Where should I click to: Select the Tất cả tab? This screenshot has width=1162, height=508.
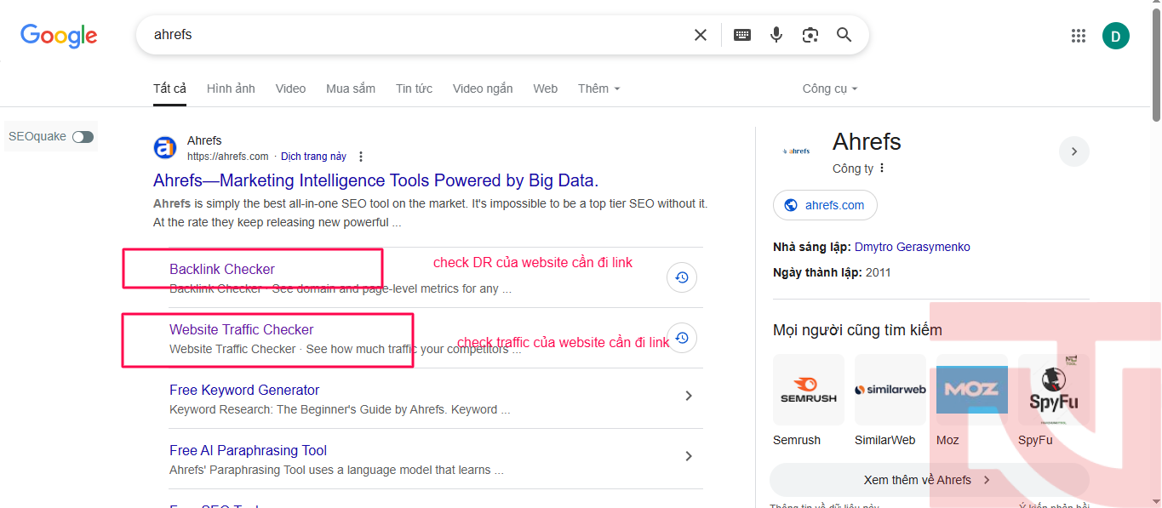point(169,88)
